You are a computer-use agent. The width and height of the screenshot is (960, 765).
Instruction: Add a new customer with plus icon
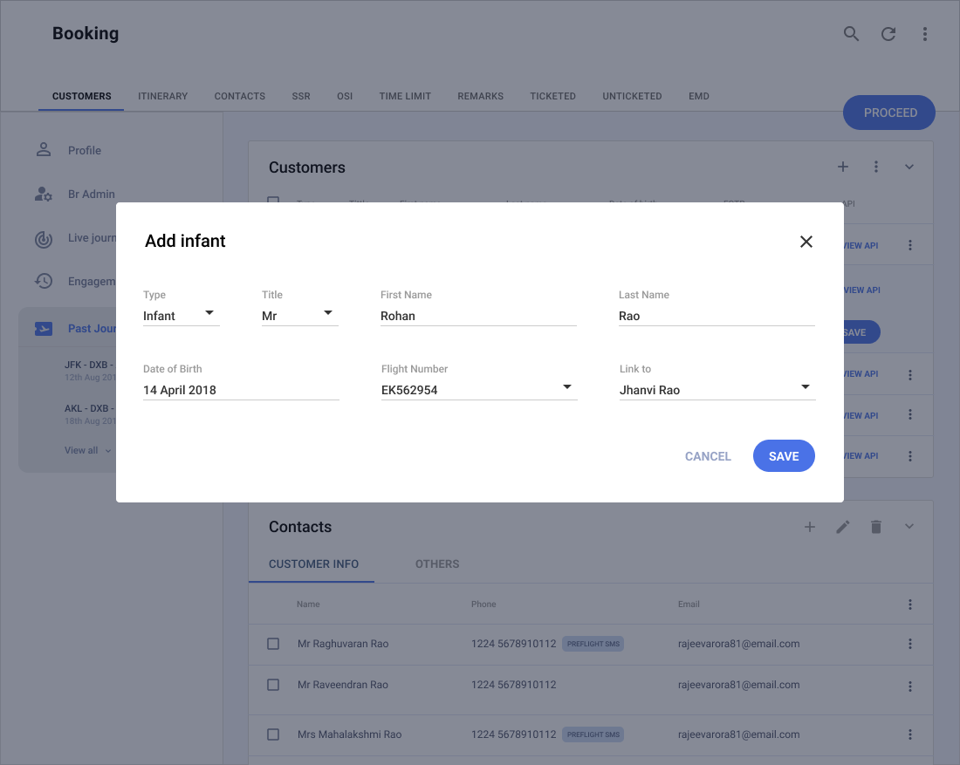843,167
